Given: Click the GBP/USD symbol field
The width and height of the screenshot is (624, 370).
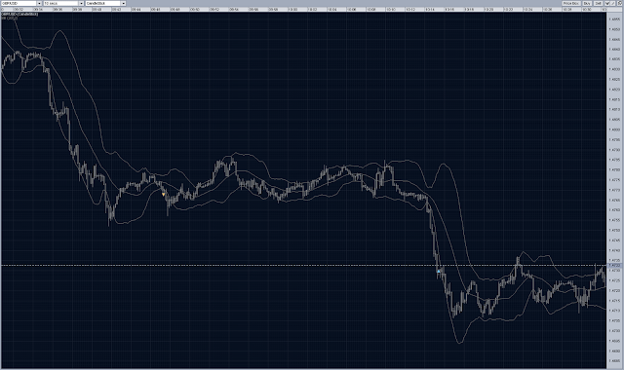Looking at the screenshot, I should 19,3.
